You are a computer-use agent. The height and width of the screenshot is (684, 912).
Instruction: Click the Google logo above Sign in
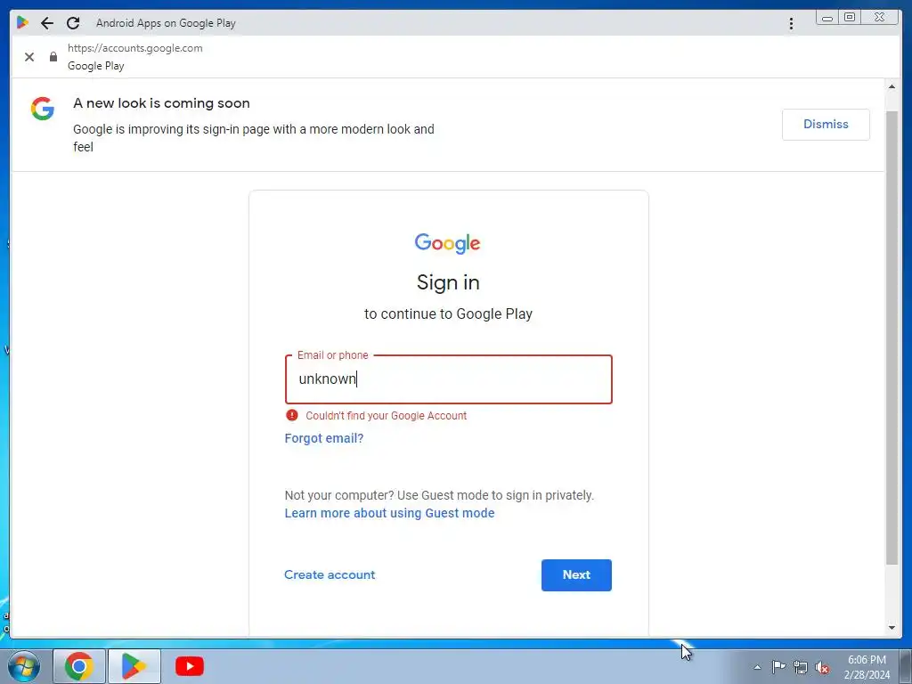click(x=447, y=243)
